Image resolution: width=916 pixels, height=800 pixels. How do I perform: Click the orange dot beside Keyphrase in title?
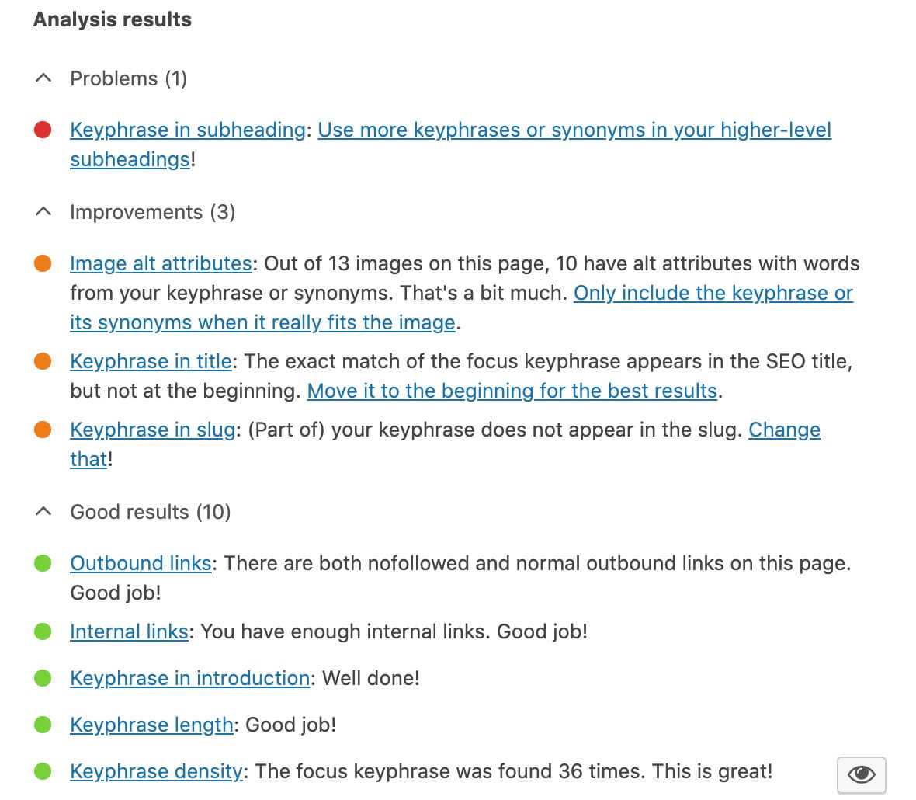[43, 360]
